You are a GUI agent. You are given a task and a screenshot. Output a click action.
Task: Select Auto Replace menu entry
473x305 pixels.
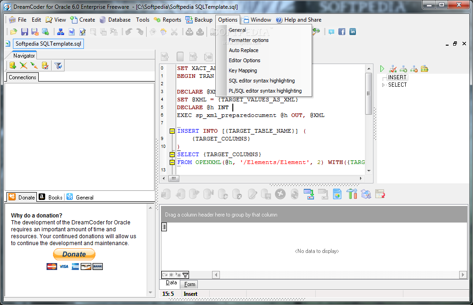243,50
